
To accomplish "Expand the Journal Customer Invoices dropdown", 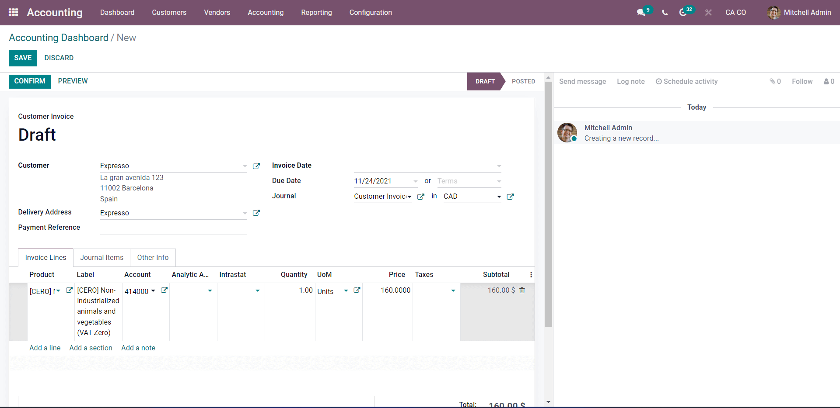I will [409, 197].
